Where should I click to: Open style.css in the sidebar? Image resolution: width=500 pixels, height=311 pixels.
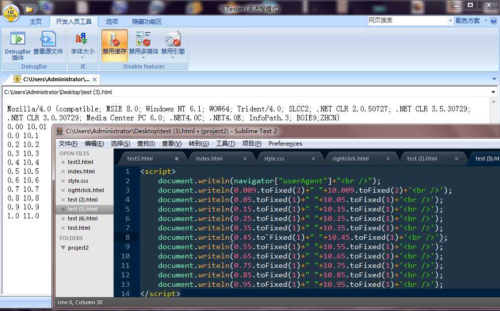78,181
